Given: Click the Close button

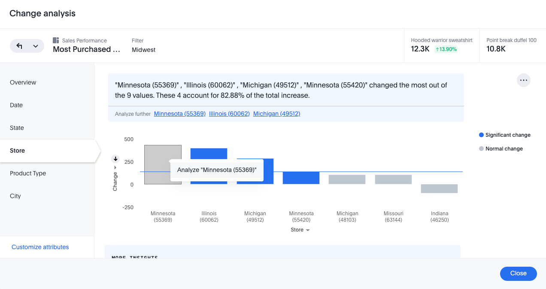Looking at the screenshot, I should click(x=518, y=274).
